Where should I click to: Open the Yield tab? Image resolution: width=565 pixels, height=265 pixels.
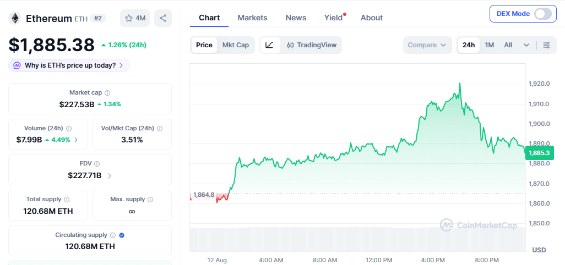(x=333, y=18)
